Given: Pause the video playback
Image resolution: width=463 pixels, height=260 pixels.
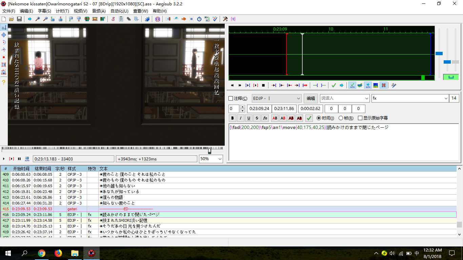Looking at the screenshot, I should [x=19, y=159].
